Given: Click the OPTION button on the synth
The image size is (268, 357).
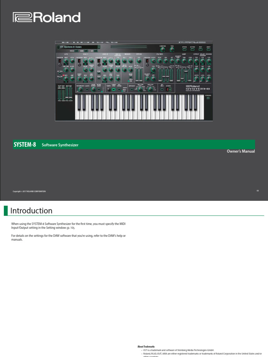Looking at the screenshot, I should tap(184, 50).
